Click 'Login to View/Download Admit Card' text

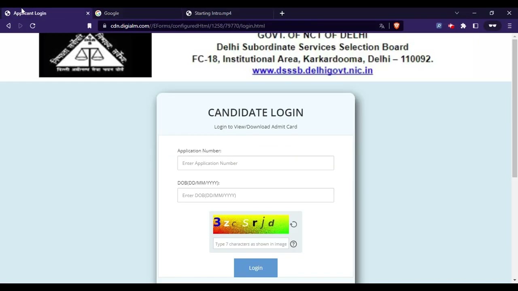pos(256,127)
